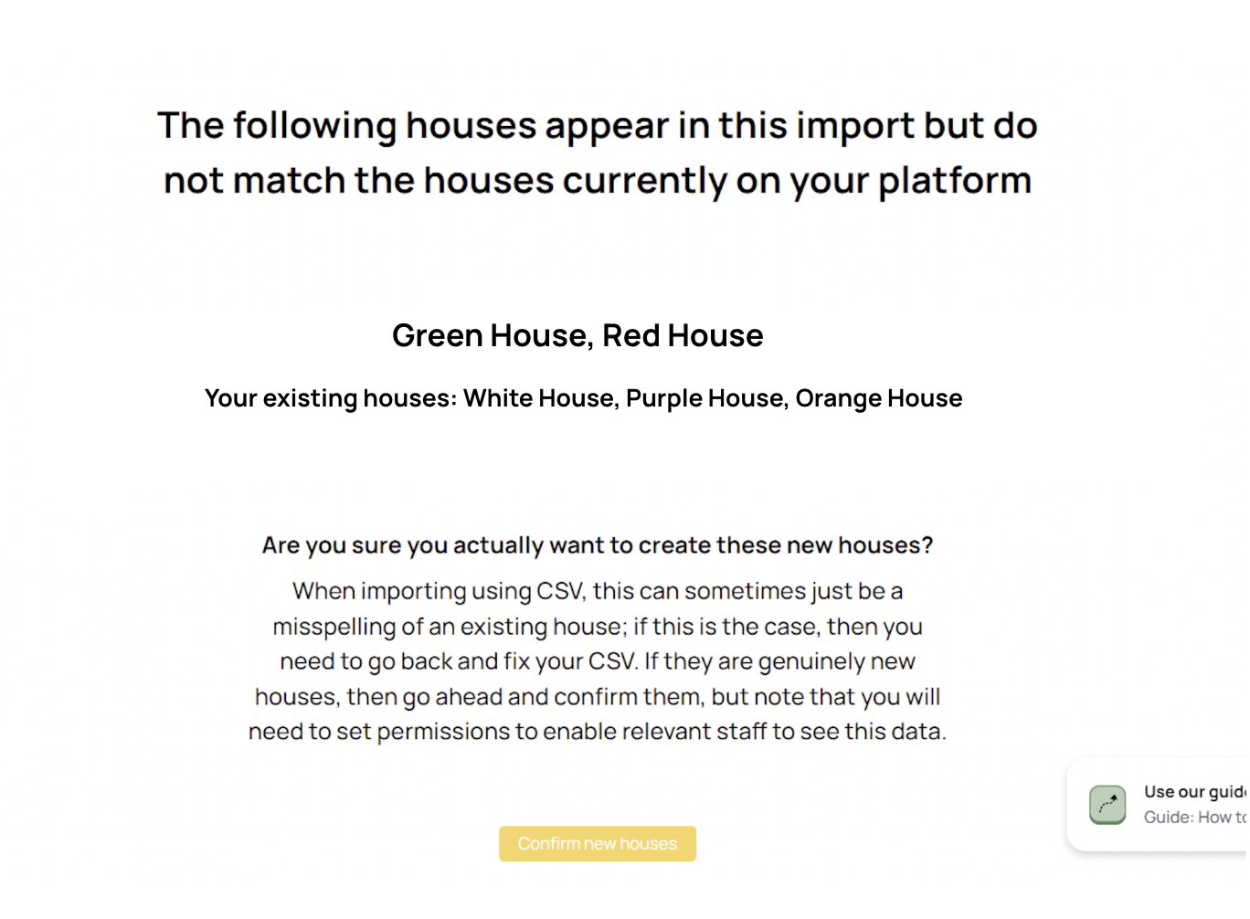This screenshot has width=1250, height=919.
Task: Open the 'Guide: How to' subtitle link
Action: point(1195,817)
